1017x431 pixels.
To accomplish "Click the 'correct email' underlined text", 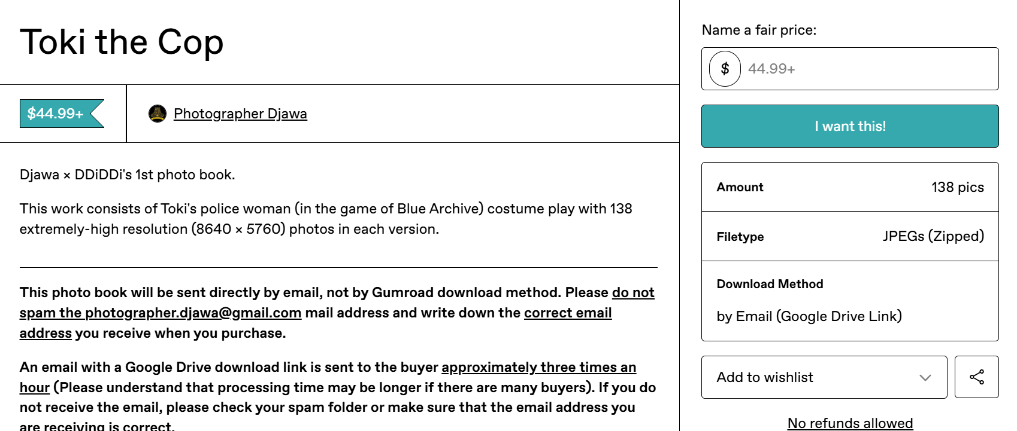I will point(568,313).
